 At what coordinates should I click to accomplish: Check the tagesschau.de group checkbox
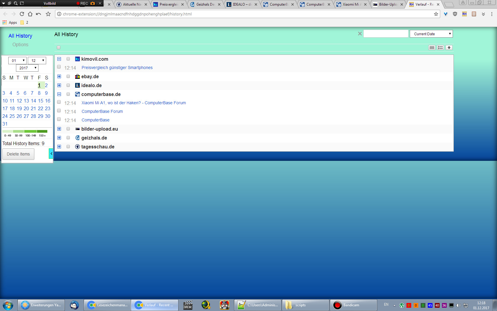[68, 147]
